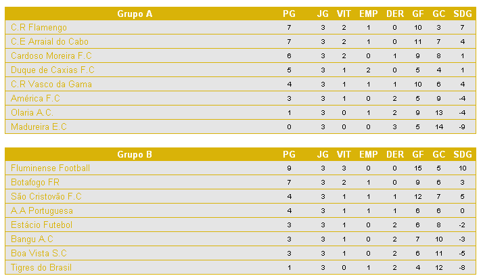Image resolution: width=481 pixels, height=278 pixels.
Task: Open the Estácio Futebol link
Action: 41,225
